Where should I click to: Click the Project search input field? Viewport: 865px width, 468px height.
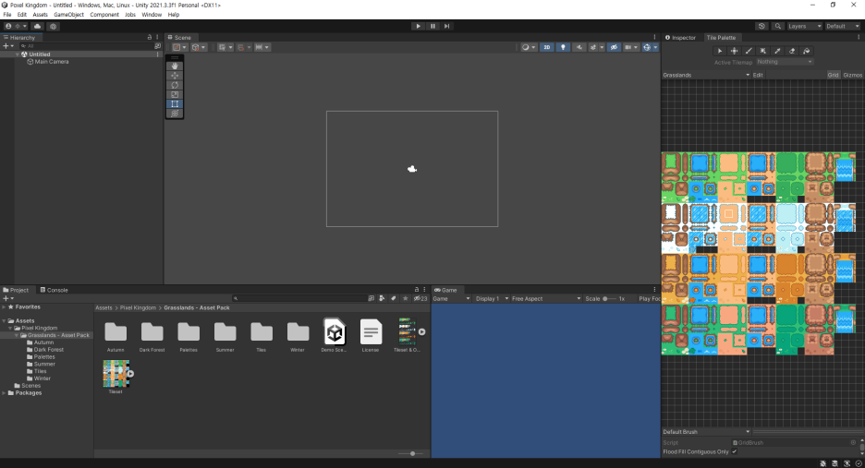[299, 298]
